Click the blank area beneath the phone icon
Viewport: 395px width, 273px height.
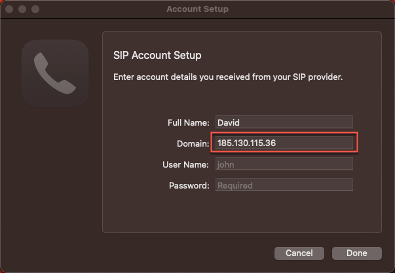pyautogui.click(x=55, y=170)
